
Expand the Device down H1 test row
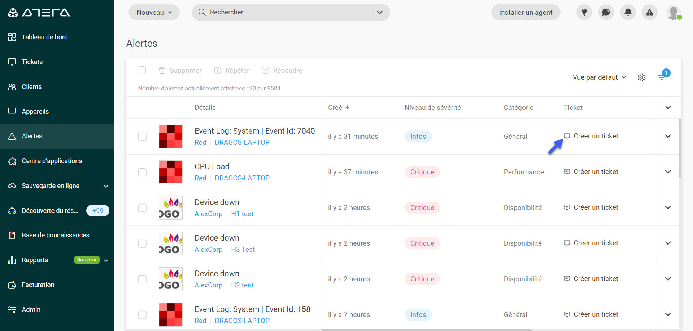pyautogui.click(x=668, y=207)
